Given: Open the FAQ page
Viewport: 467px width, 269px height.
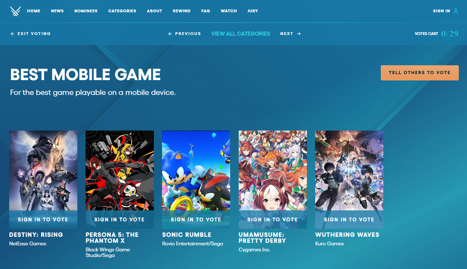Looking at the screenshot, I should pyautogui.click(x=206, y=11).
